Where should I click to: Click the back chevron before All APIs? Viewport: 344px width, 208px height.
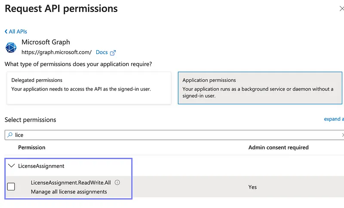pyautogui.click(x=6, y=32)
